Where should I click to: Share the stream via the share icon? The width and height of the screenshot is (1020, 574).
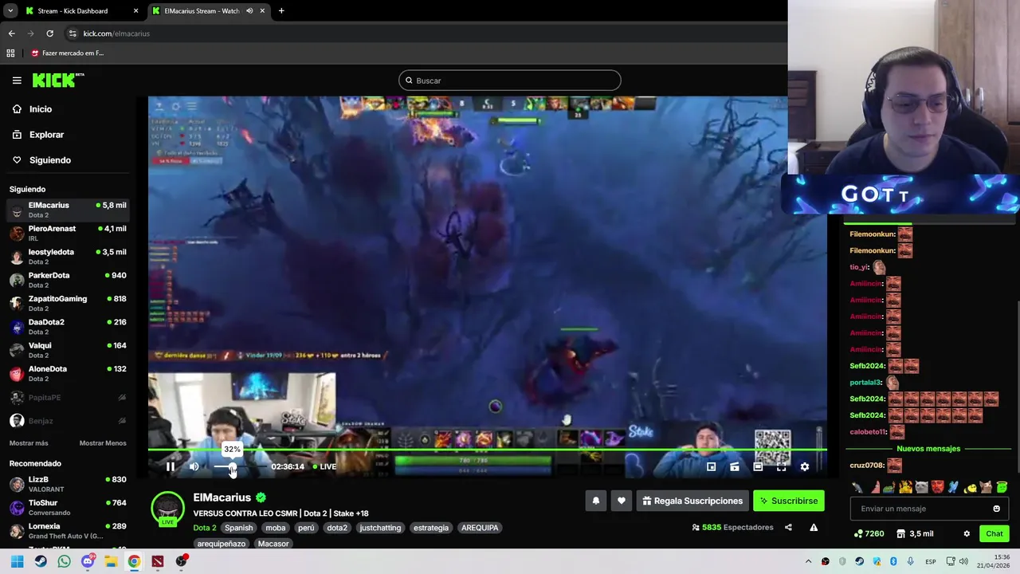click(x=788, y=527)
